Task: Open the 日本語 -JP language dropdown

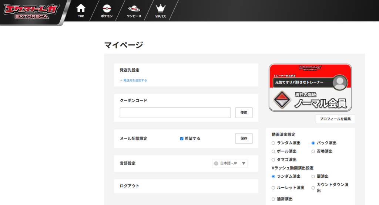Action: 230,163
